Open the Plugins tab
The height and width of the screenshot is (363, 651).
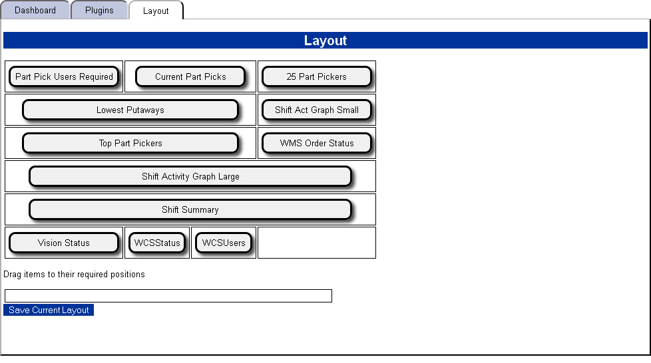pos(99,10)
